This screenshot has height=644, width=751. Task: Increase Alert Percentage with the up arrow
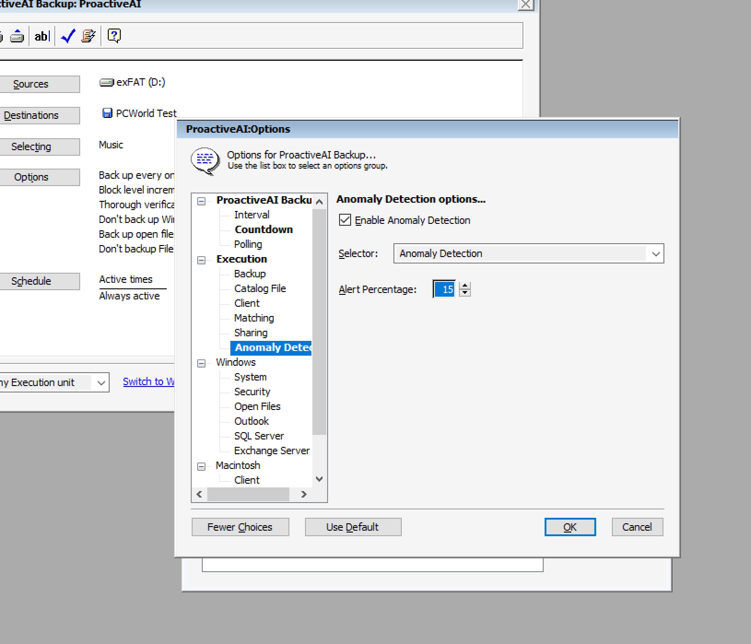[x=465, y=286]
